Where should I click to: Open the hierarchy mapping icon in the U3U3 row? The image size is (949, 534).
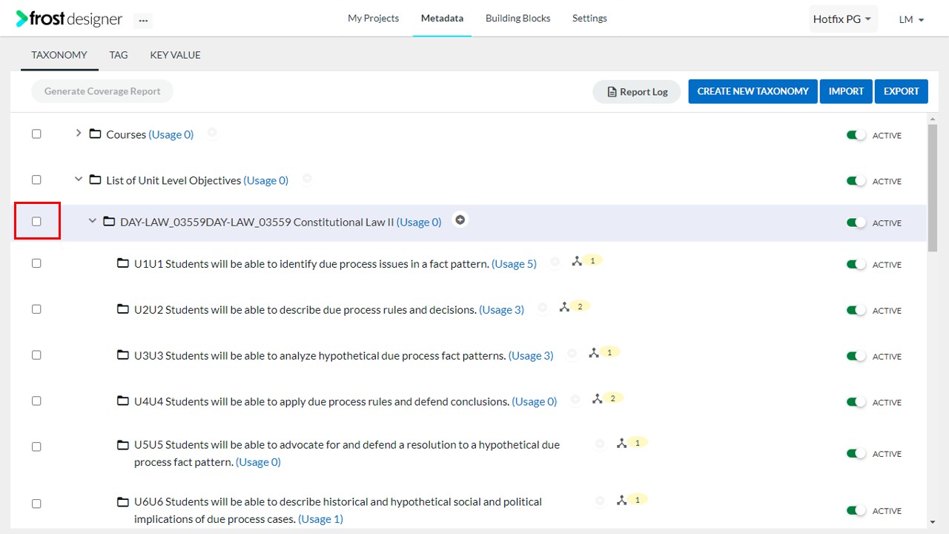594,353
